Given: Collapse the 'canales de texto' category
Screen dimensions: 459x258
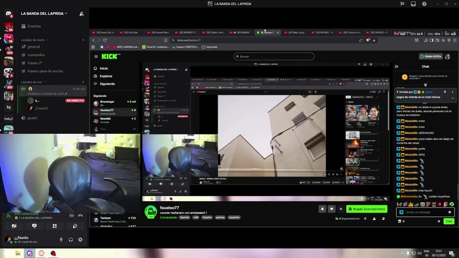Looking at the screenshot, I should coord(34,40).
